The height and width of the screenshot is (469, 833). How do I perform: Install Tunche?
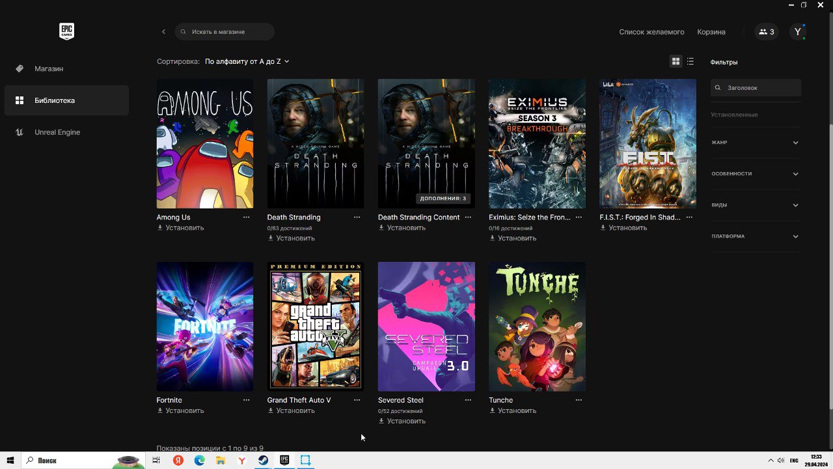tap(512, 410)
